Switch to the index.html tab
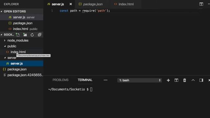210x118 pixels. [126, 4]
